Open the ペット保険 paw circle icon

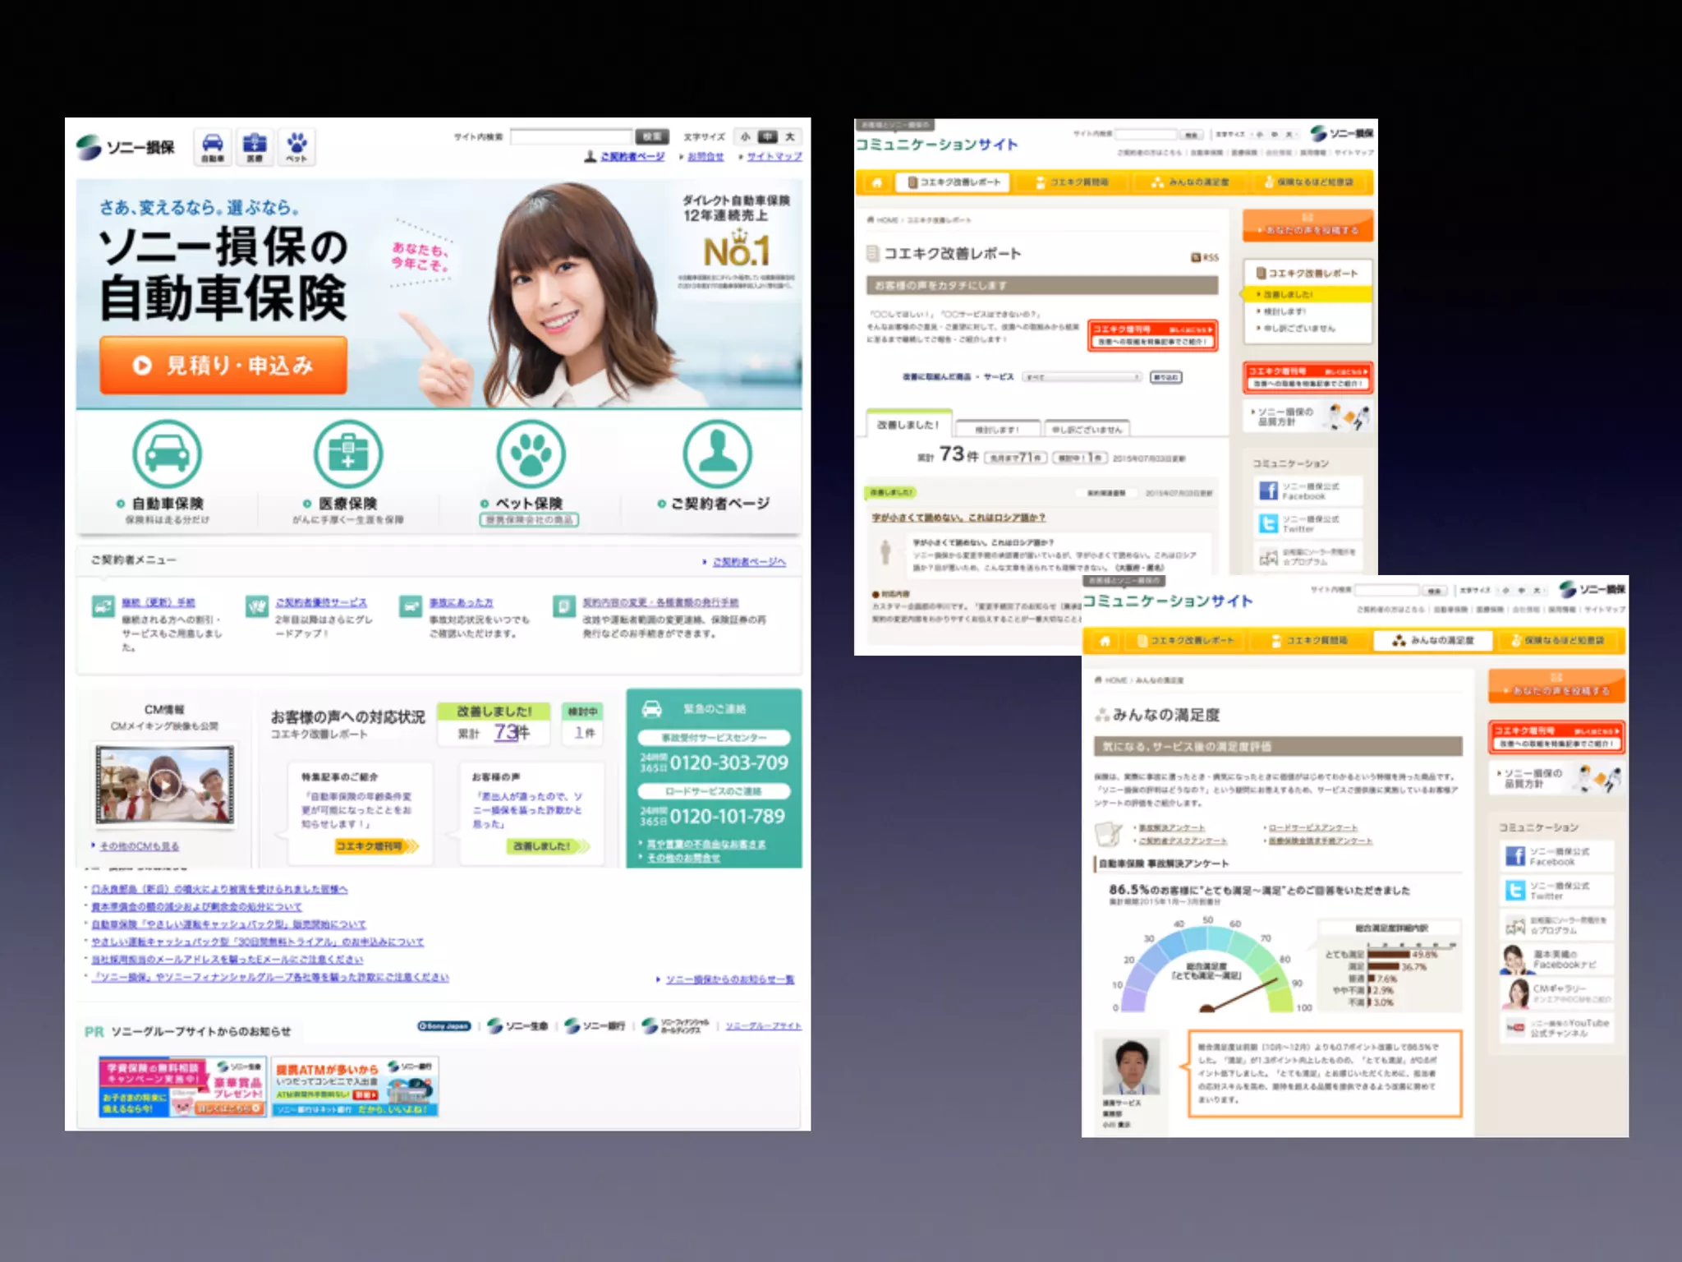(531, 454)
